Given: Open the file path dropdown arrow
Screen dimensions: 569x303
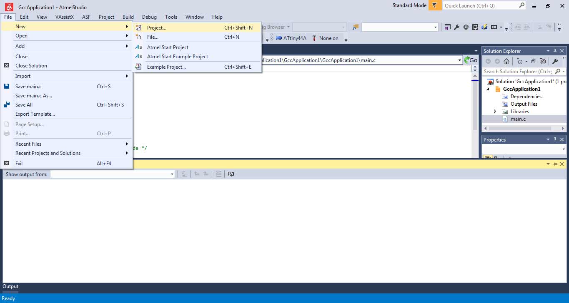Looking at the screenshot, I should coord(460,60).
